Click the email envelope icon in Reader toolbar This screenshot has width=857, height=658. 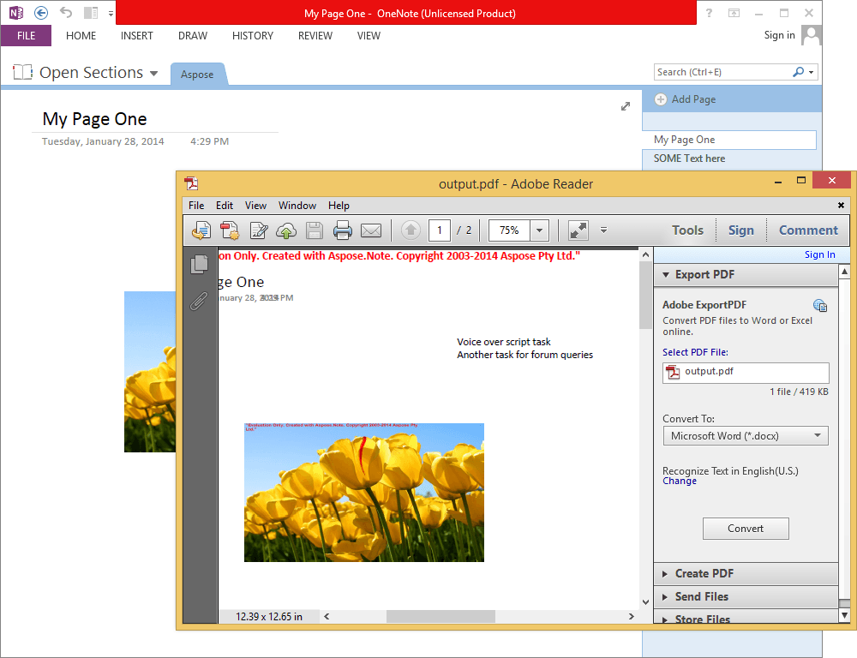pos(371,230)
